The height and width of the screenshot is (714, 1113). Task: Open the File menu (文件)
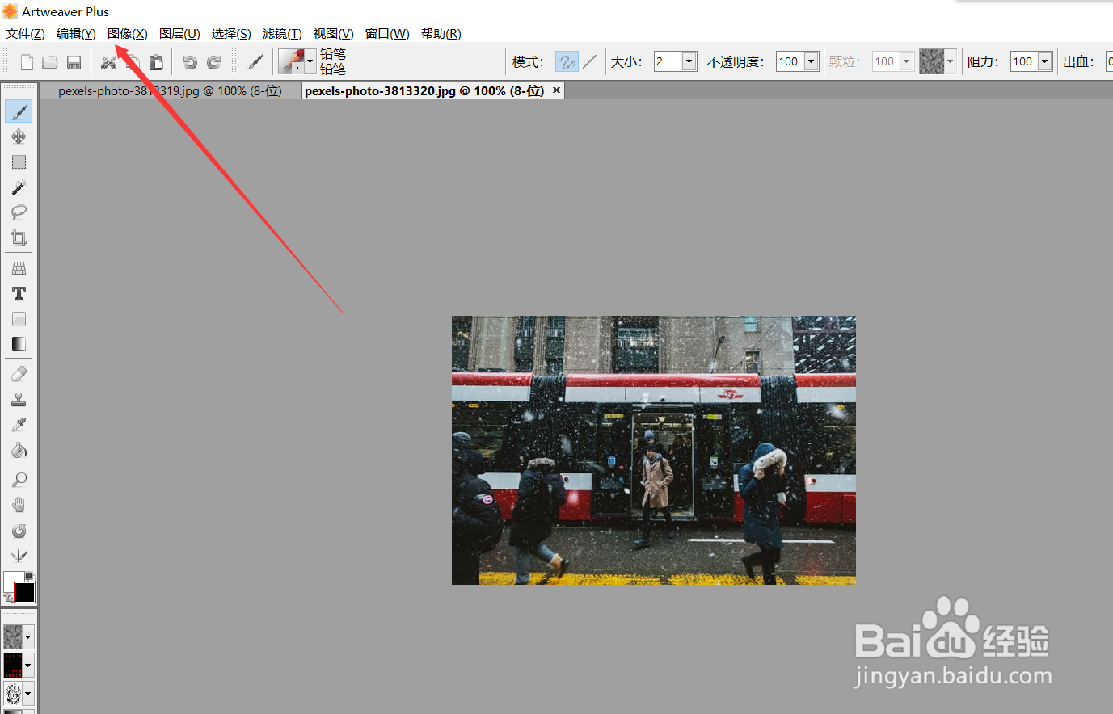tap(25, 34)
